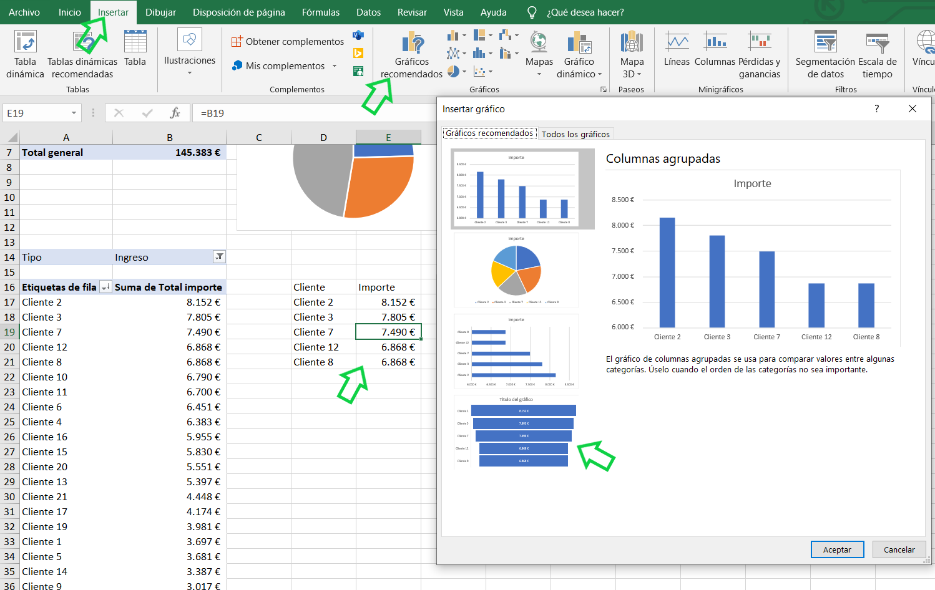The height and width of the screenshot is (590, 935).
Task: Insert a scatter or bubble chart
Action: [x=482, y=71]
